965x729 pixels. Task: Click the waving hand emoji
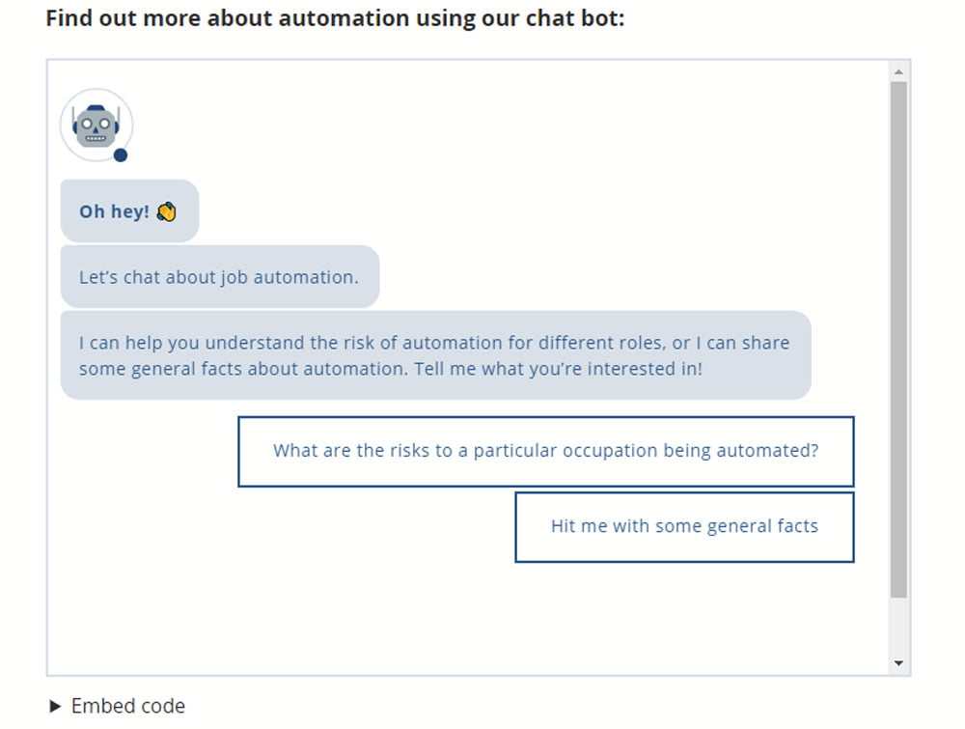click(166, 211)
